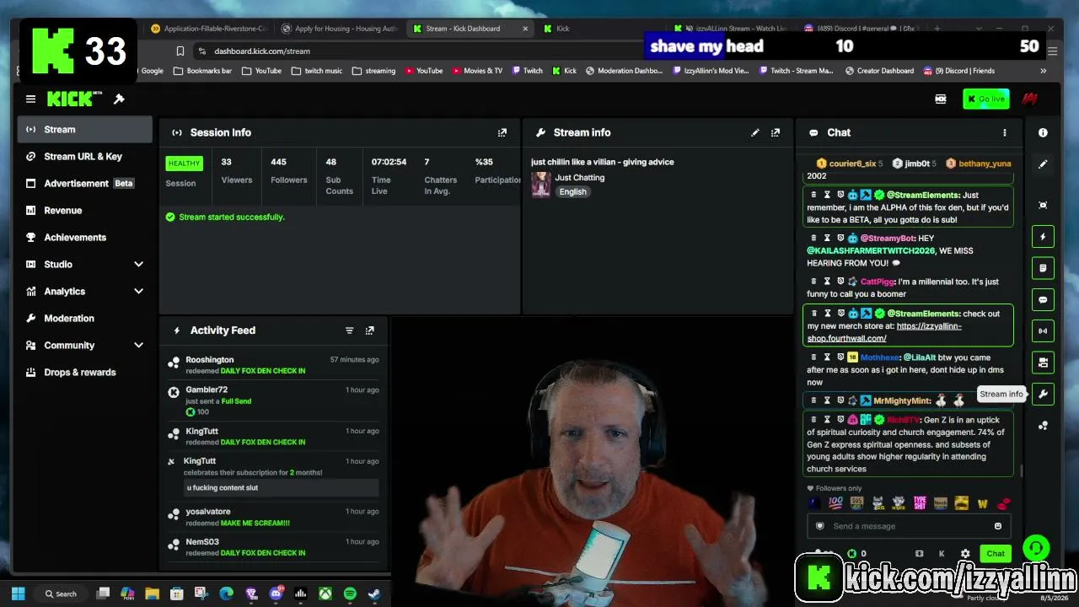Open Achievements in the sidebar
The image size is (1079, 607).
[x=84, y=238]
